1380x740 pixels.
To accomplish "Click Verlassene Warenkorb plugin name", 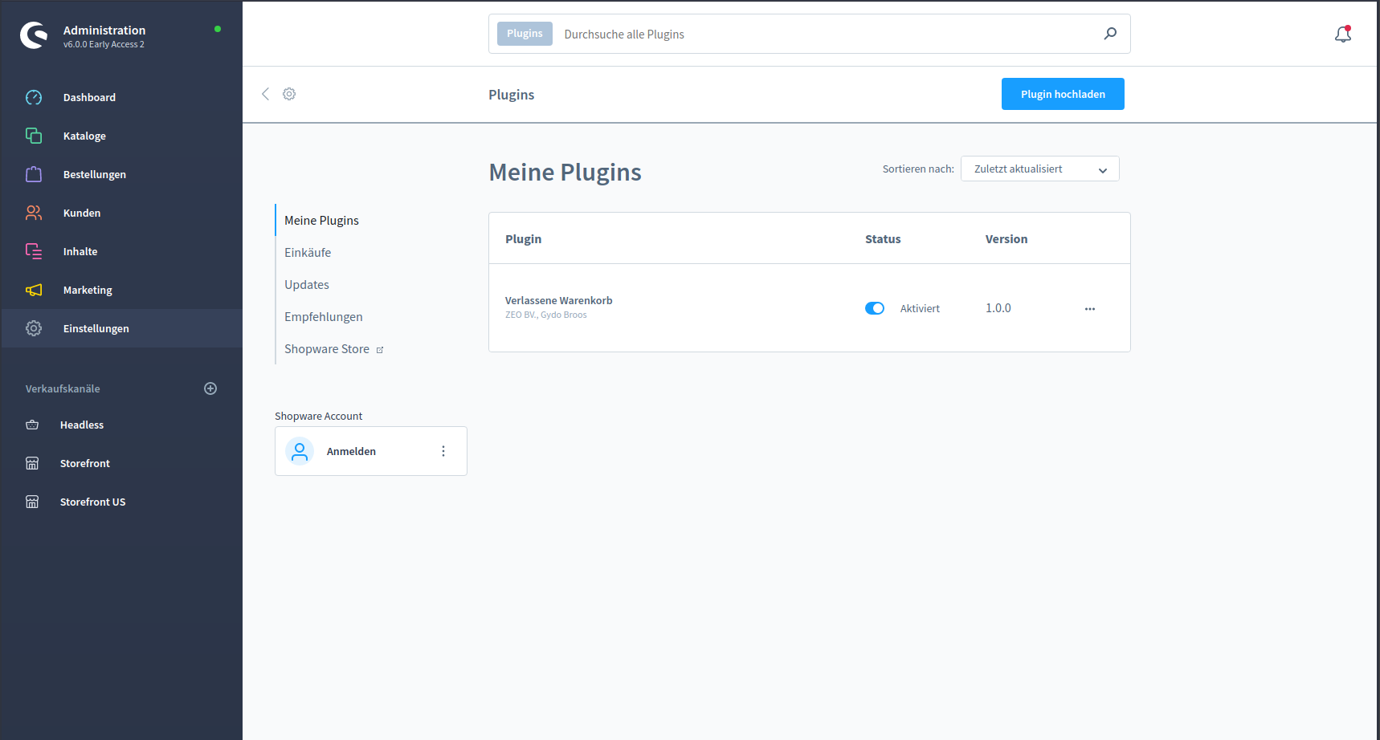I will tap(558, 300).
